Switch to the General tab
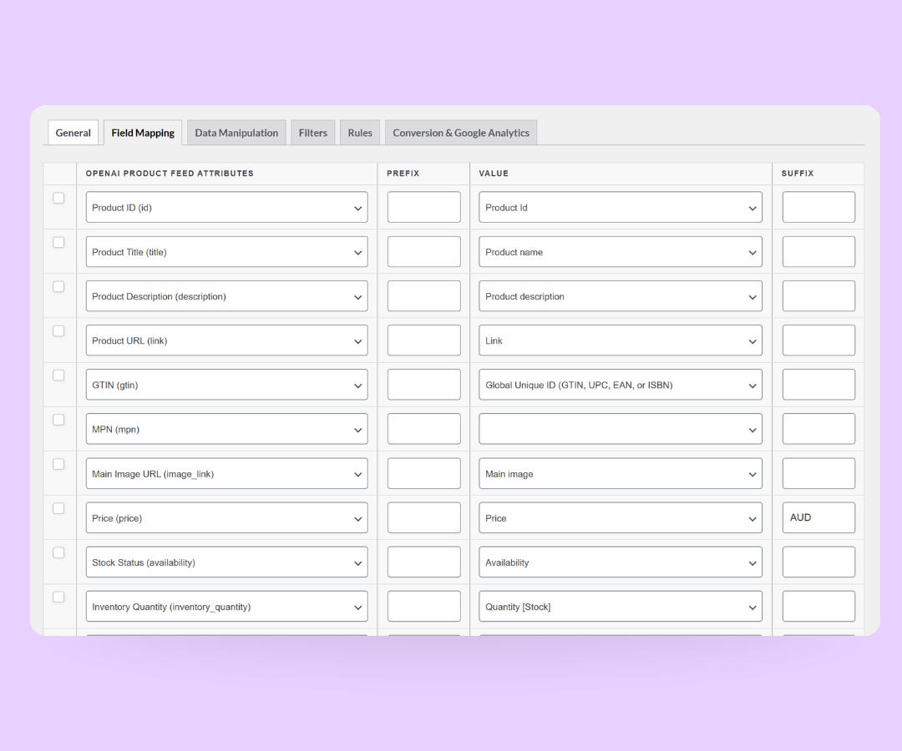The height and width of the screenshot is (751, 902). pos(73,133)
